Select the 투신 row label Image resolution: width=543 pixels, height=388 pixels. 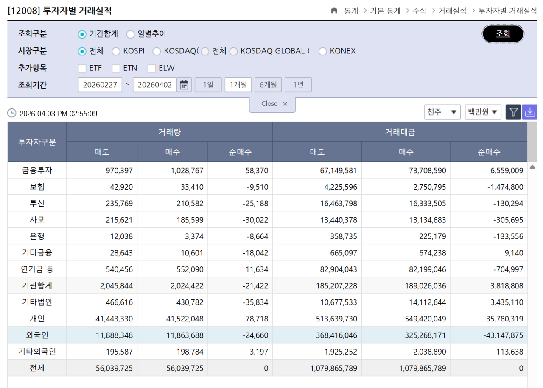[37, 203]
